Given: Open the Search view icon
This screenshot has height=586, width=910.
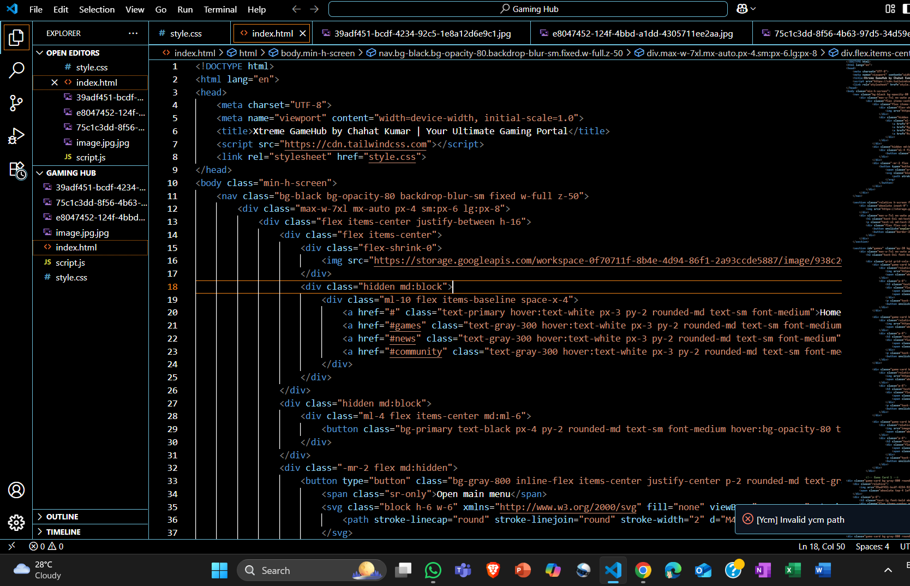Looking at the screenshot, I should tap(16, 70).
